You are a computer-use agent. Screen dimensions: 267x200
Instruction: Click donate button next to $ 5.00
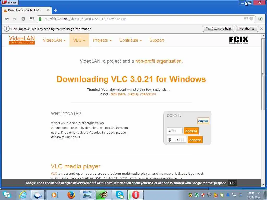[195, 140]
